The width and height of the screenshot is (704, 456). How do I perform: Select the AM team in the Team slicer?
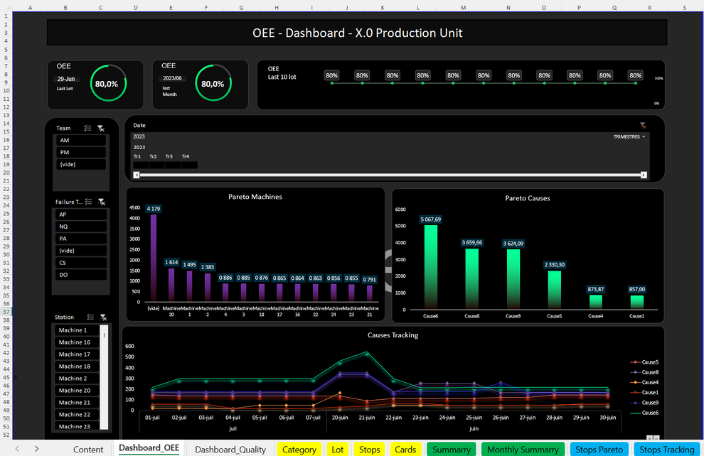(80, 140)
